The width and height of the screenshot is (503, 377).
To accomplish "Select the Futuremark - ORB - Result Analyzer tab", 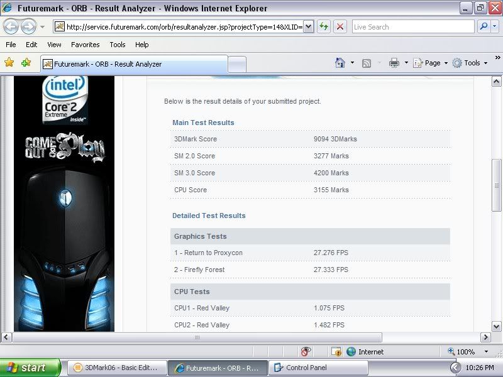I will pos(134,64).
